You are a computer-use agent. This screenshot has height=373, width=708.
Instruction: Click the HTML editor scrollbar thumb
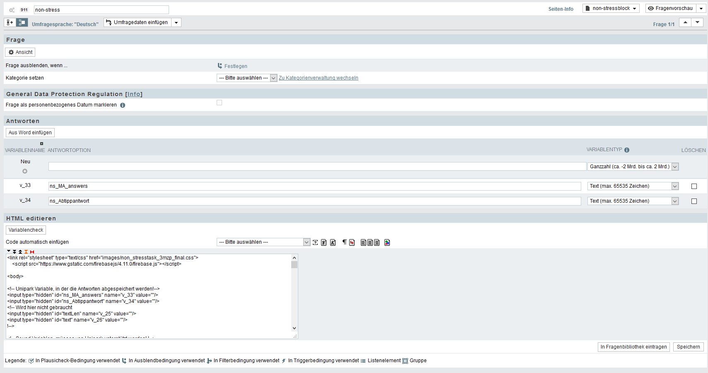[x=295, y=264]
